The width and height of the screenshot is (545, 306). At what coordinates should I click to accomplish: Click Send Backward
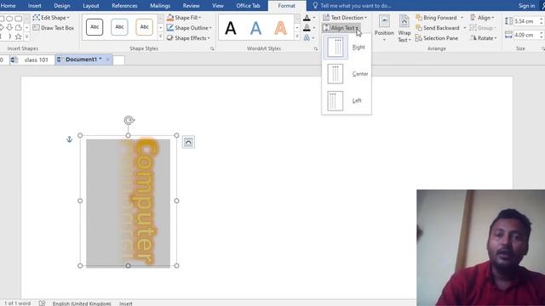pyautogui.click(x=438, y=28)
